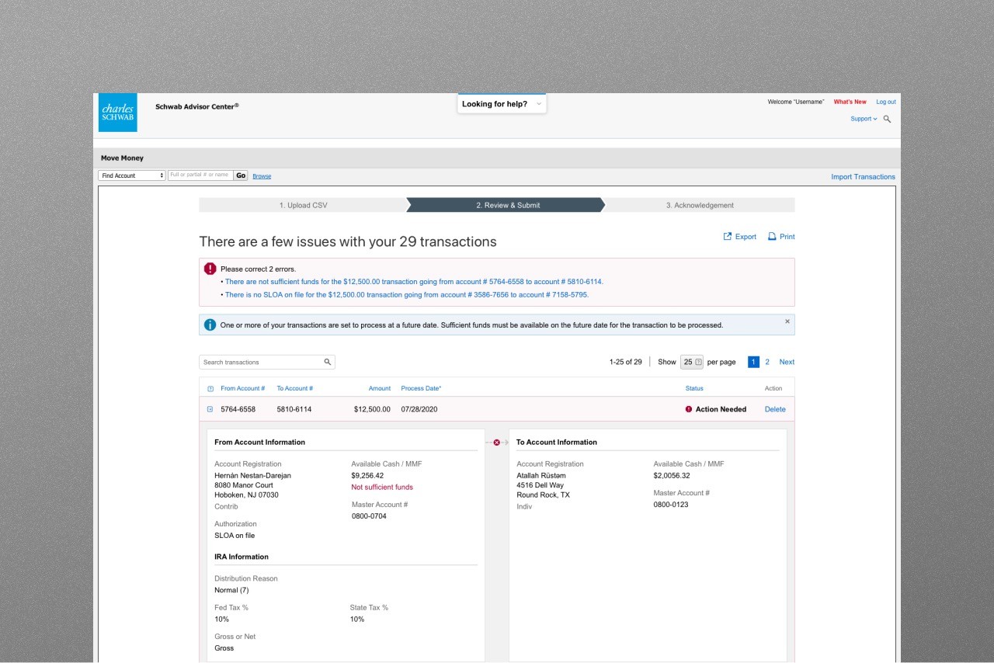Click the red error alert icon
This screenshot has width=994, height=663.
tap(210, 269)
